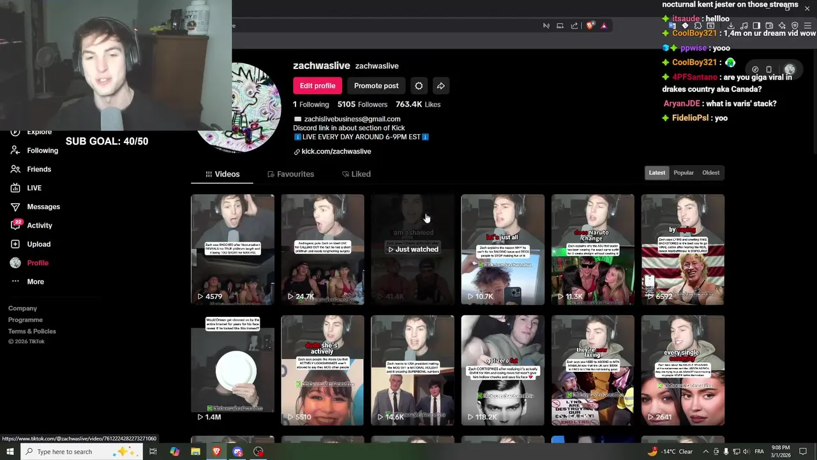Open video with 4579 views
Viewport: 817px width, 460px height.
pos(232,249)
